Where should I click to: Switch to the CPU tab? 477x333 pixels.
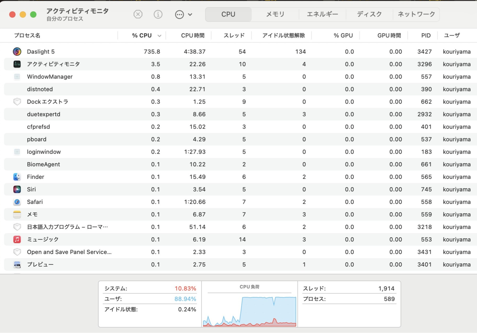click(228, 14)
